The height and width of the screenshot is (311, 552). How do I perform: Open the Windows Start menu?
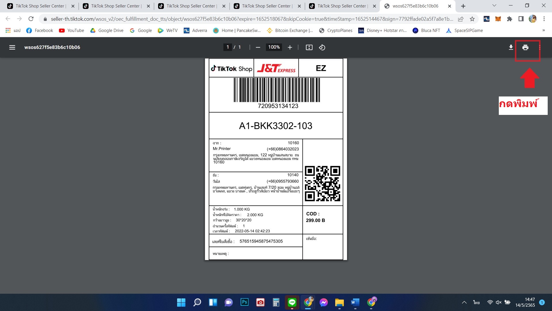coord(181,302)
